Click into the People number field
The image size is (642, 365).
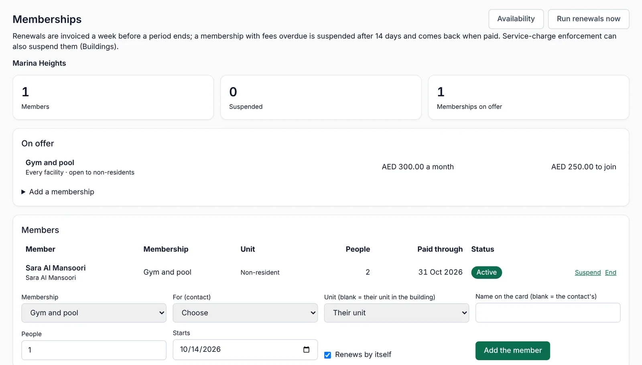click(x=94, y=350)
